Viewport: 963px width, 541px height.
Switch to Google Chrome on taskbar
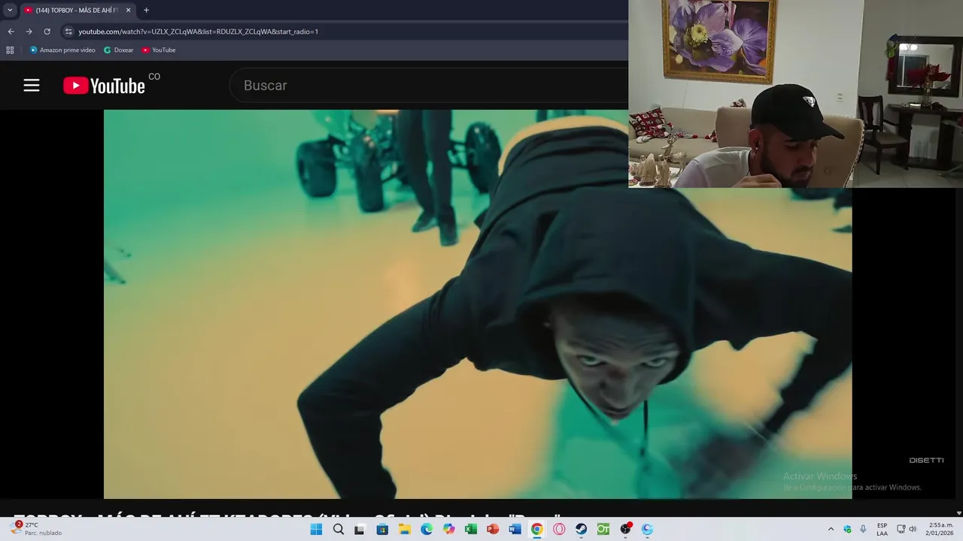pyautogui.click(x=536, y=529)
